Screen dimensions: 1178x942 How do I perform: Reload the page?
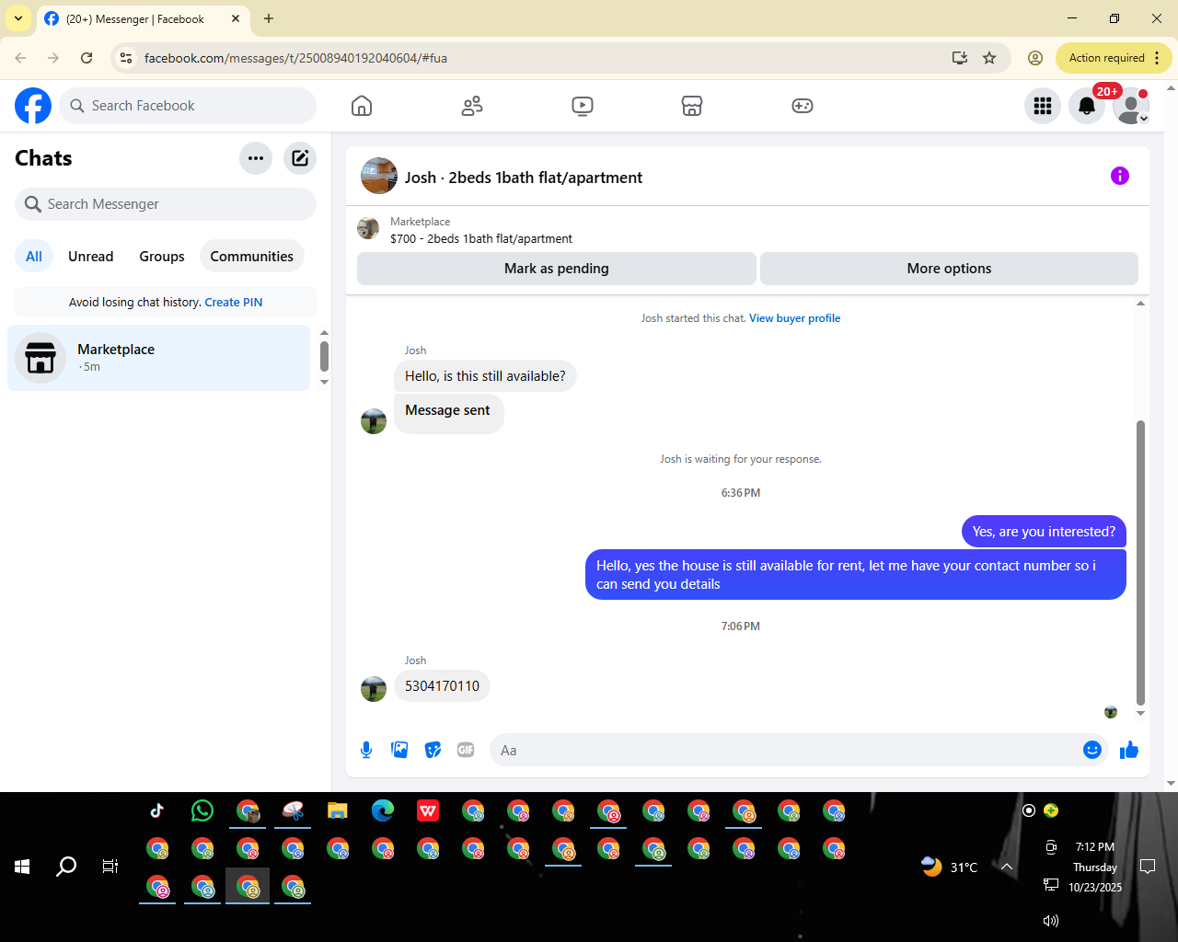[x=87, y=58]
